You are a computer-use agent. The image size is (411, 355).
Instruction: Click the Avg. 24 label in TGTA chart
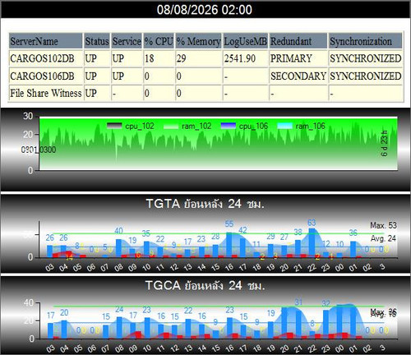[383, 238]
